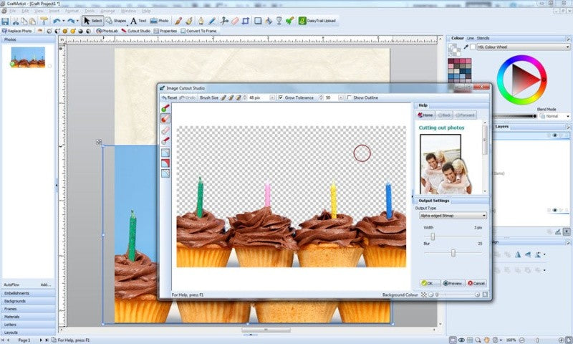Screen dimensions: 573x344
Task: Click Cancel in the Cutout Studio
Action: coord(476,283)
